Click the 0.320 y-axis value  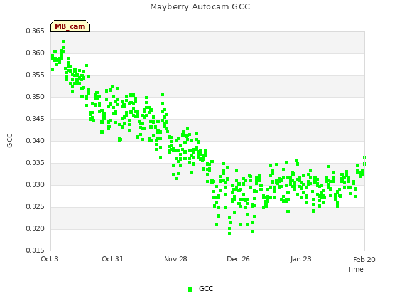click(35, 228)
